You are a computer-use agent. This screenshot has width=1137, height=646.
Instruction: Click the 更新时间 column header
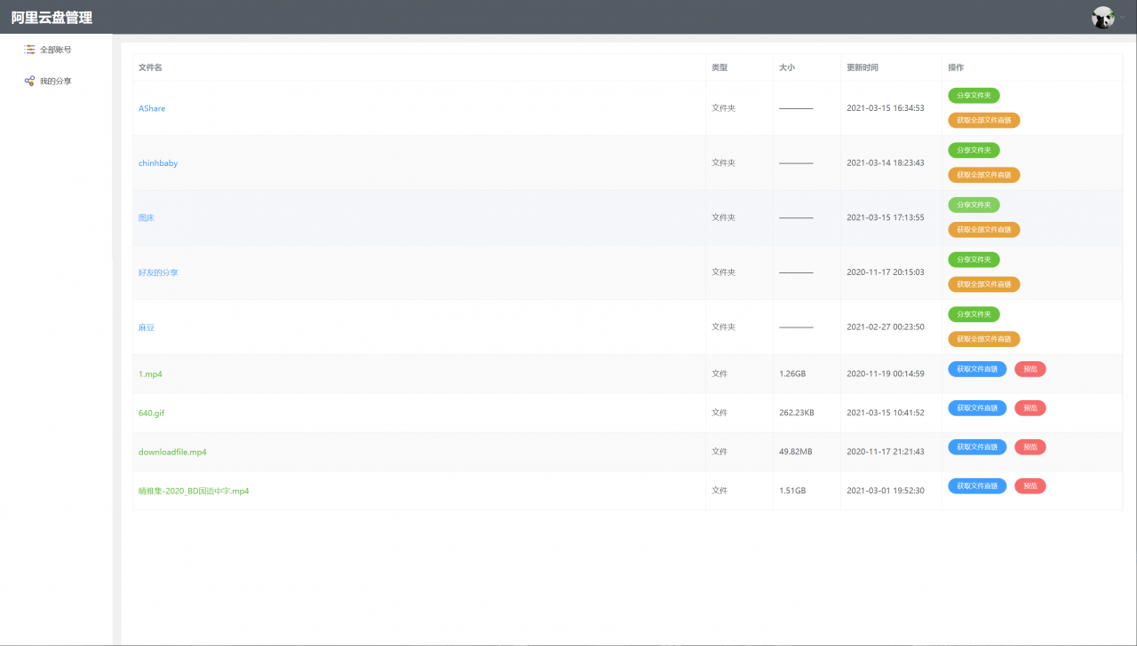(863, 67)
